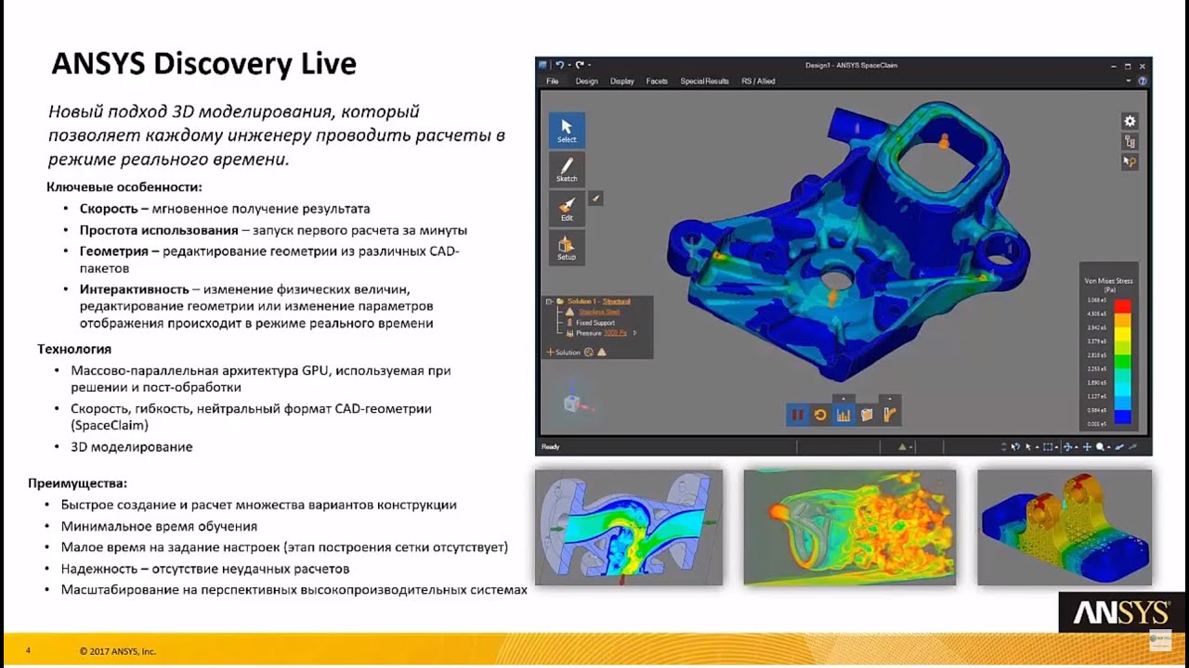The image size is (1189, 668).
Task: Open the Setup tool
Action: (x=567, y=248)
